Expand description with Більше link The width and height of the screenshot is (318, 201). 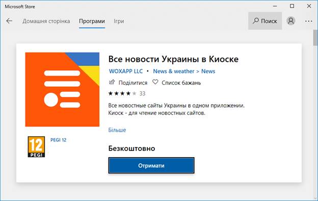click(x=117, y=130)
